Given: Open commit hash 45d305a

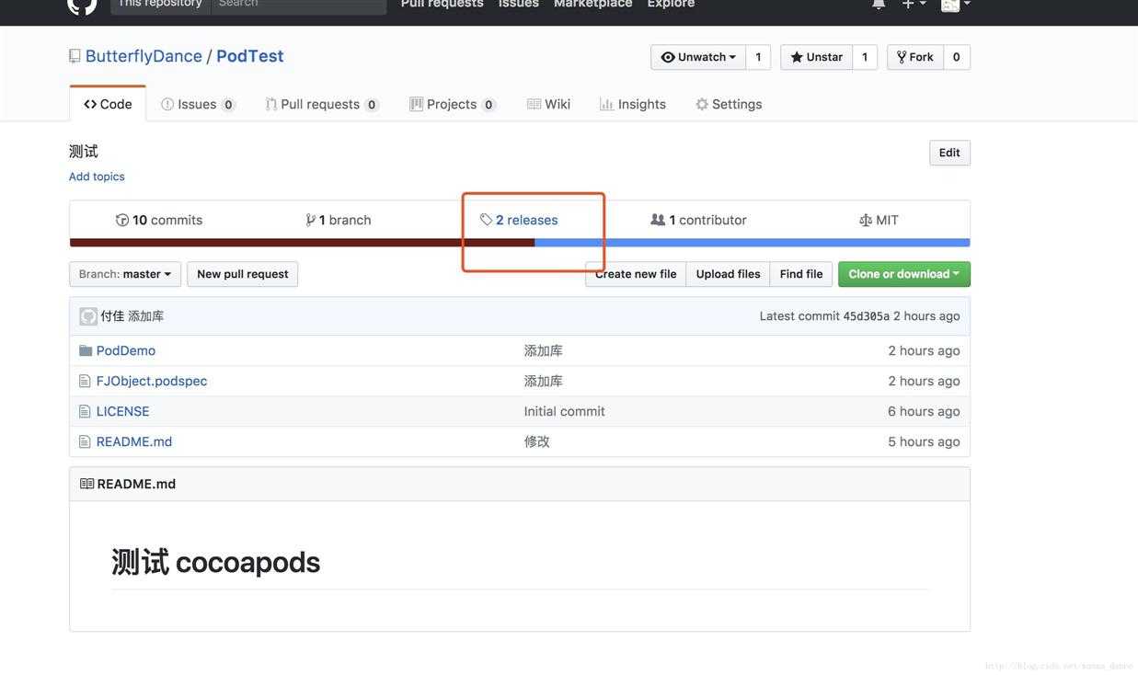Looking at the screenshot, I should point(867,316).
